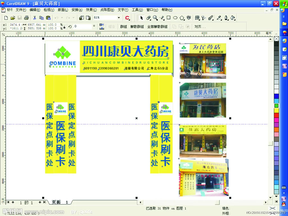Toggle the vertical mirror button

[x=102, y=28]
